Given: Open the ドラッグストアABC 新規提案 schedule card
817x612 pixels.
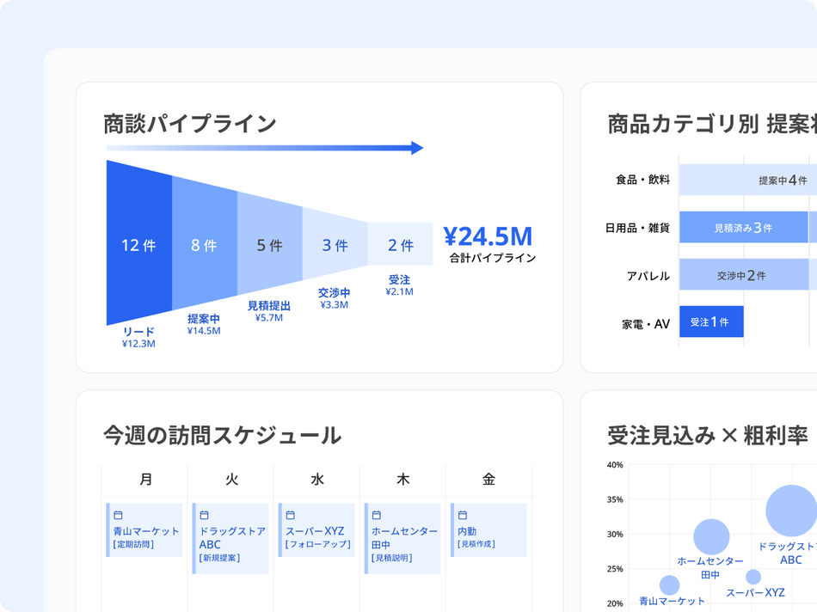Looking at the screenshot, I should 230,539.
